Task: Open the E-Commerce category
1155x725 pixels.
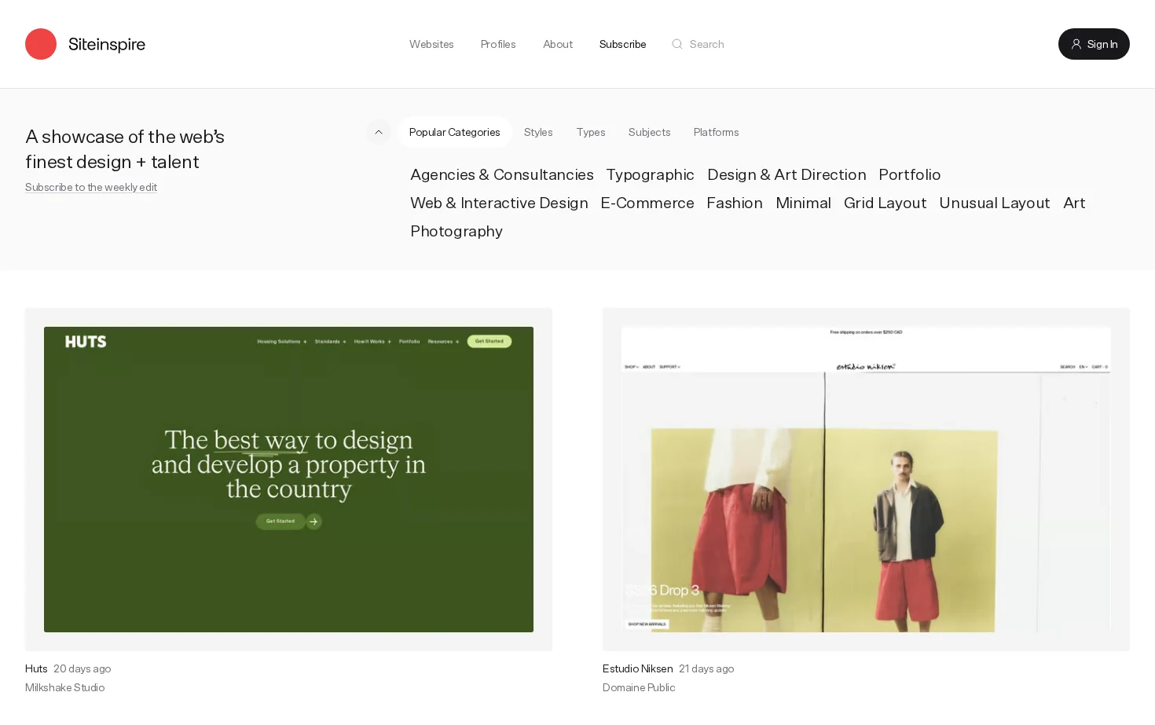Action: coord(647,203)
